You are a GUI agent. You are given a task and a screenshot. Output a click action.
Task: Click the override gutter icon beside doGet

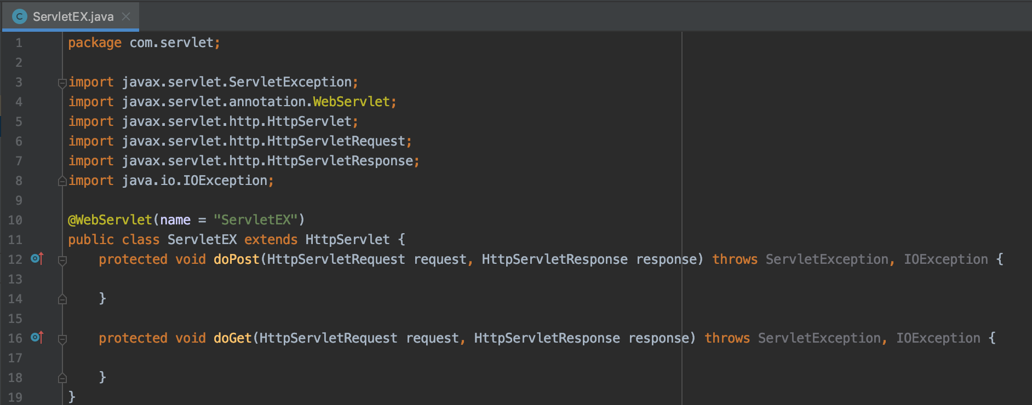pos(37,337)
